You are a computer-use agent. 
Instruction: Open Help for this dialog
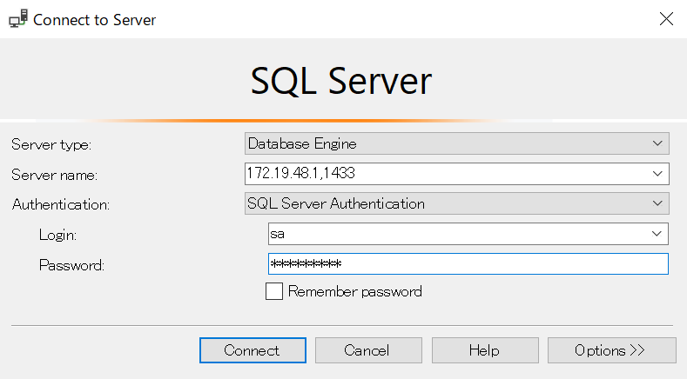[484, 350]
